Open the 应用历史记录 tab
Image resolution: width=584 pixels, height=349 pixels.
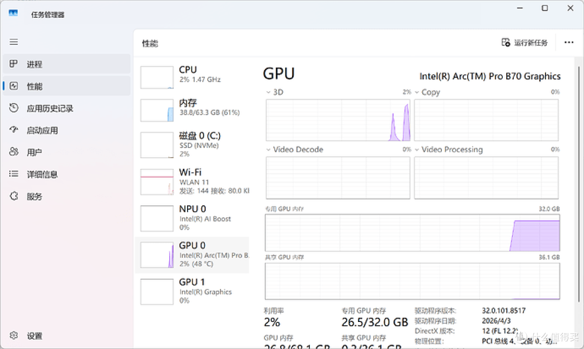[x=67, y=108]
